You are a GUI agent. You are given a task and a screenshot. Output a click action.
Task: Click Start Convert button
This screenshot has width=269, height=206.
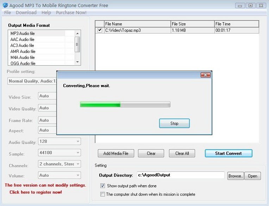pos(229,153)
